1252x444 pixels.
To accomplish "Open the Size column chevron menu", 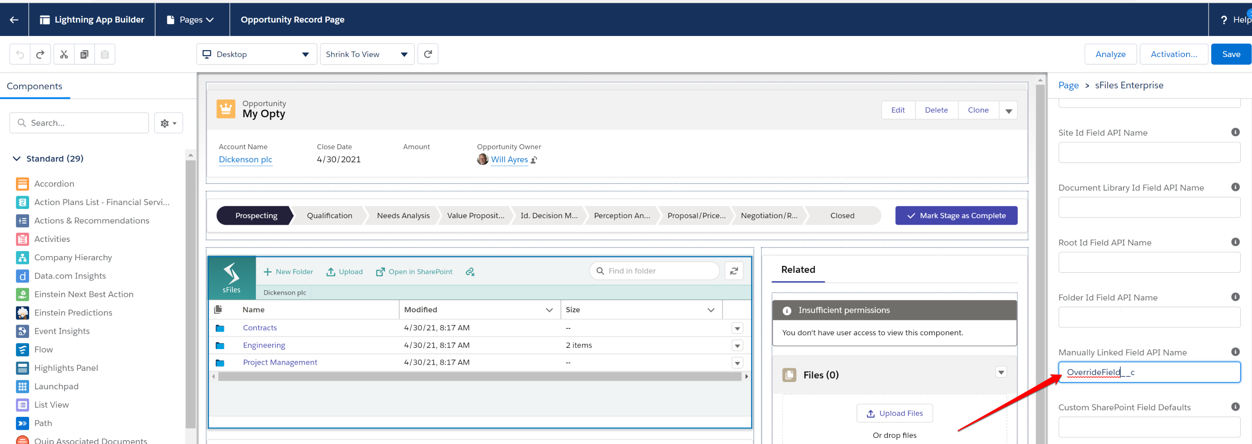I will pos(711,310).
